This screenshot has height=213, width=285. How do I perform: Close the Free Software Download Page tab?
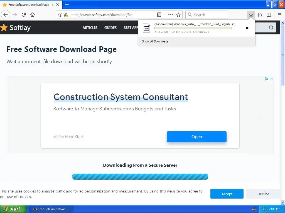tap(58, 5)
